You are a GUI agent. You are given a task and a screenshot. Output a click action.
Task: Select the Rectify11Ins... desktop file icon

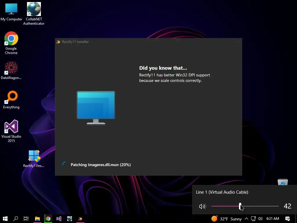pos(34,159)
